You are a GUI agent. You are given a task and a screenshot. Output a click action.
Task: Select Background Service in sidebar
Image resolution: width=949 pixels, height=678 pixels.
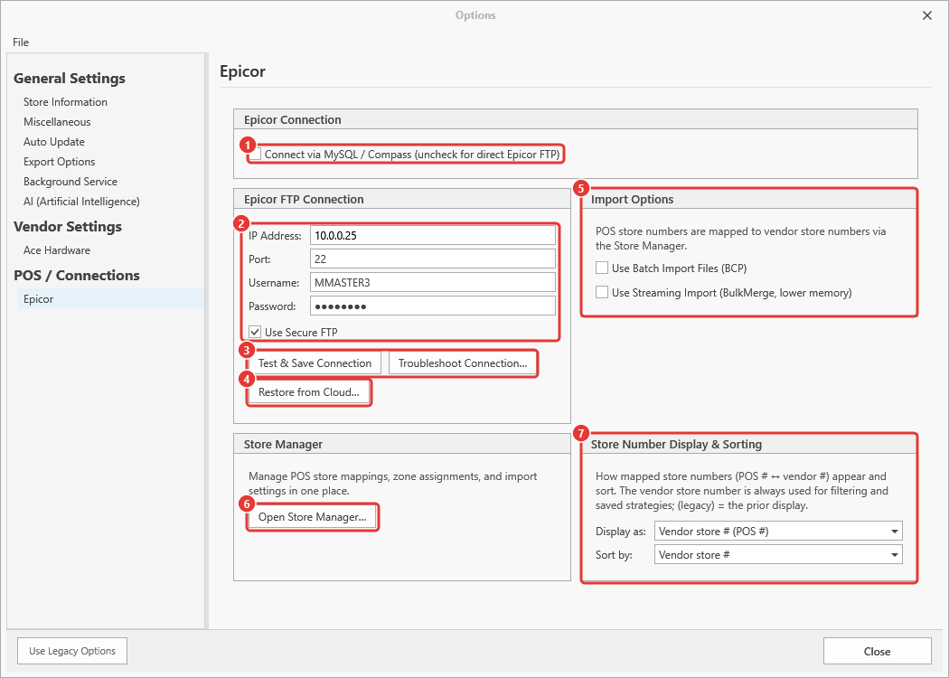(x=70, y=182)
